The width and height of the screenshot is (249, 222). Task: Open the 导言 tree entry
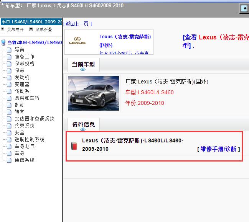(x=20, y=50)
